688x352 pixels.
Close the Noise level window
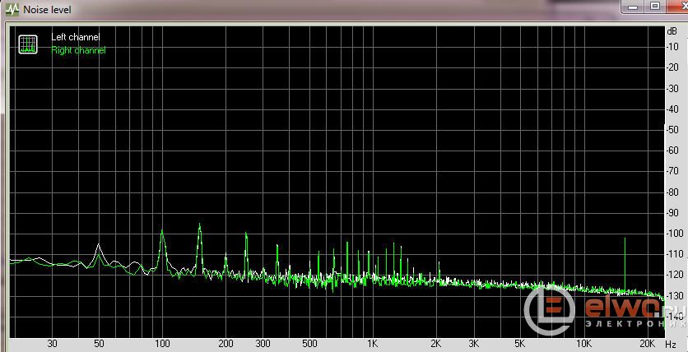(677, 7)
